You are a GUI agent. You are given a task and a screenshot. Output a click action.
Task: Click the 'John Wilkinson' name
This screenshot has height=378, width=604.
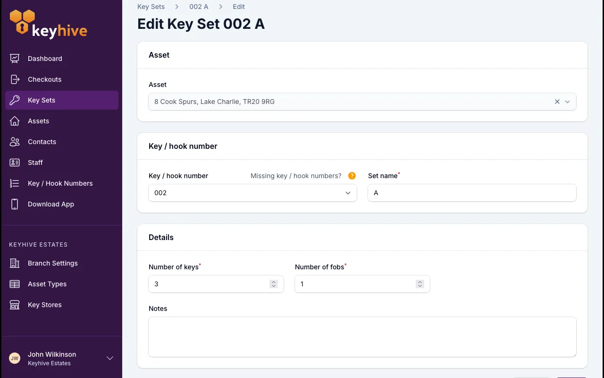[x=52, y=354]
